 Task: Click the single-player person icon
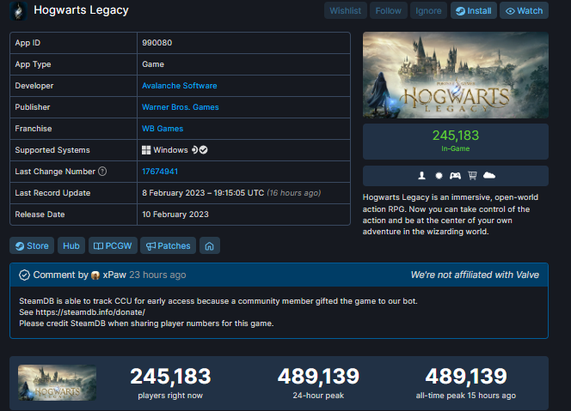tap(421, 176)
